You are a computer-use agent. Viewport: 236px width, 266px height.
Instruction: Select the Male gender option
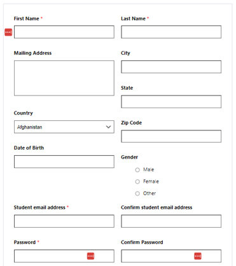(137, 170)
